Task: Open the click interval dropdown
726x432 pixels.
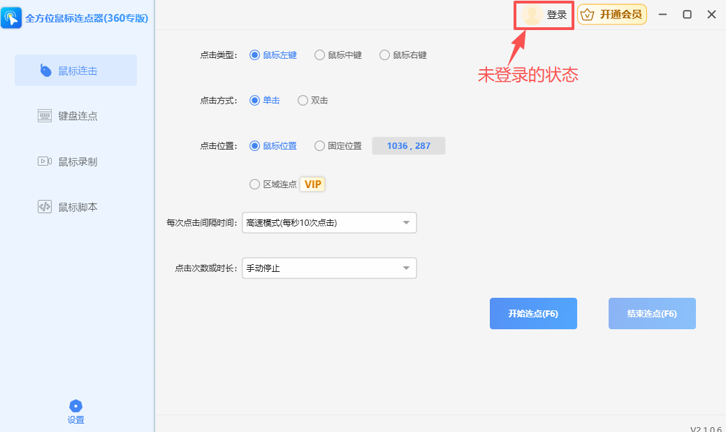Action: (x=328, y=222)
